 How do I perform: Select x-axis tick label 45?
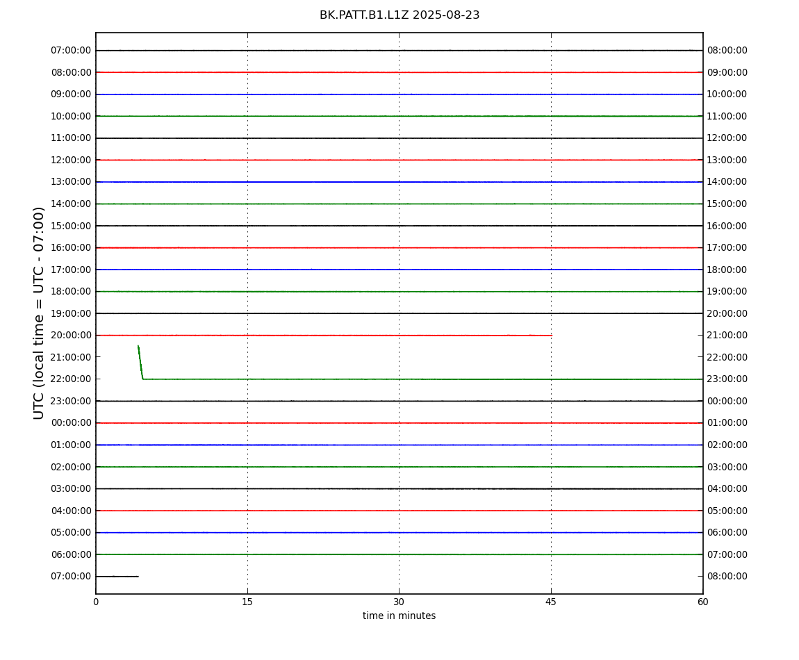click(x=551, y=602)
